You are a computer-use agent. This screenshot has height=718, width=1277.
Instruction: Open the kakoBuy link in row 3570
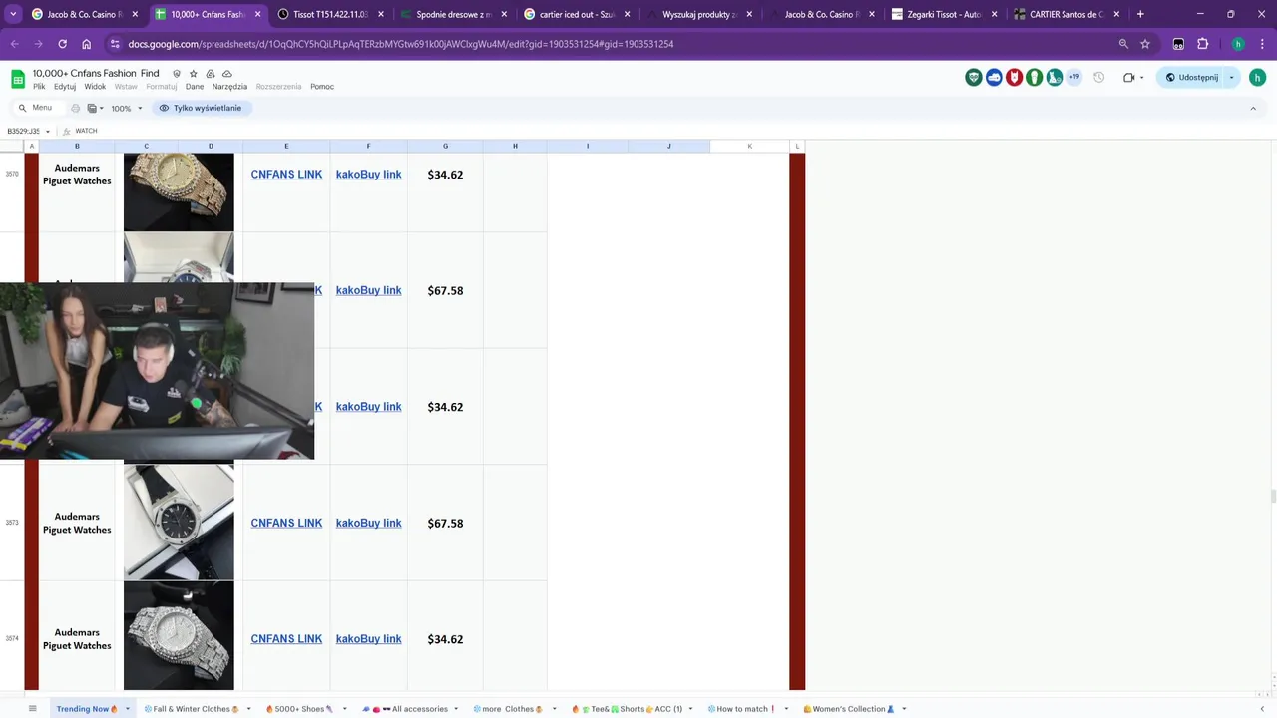368,175
